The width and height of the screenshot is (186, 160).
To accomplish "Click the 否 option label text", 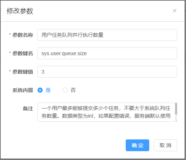I will (73, 90).
